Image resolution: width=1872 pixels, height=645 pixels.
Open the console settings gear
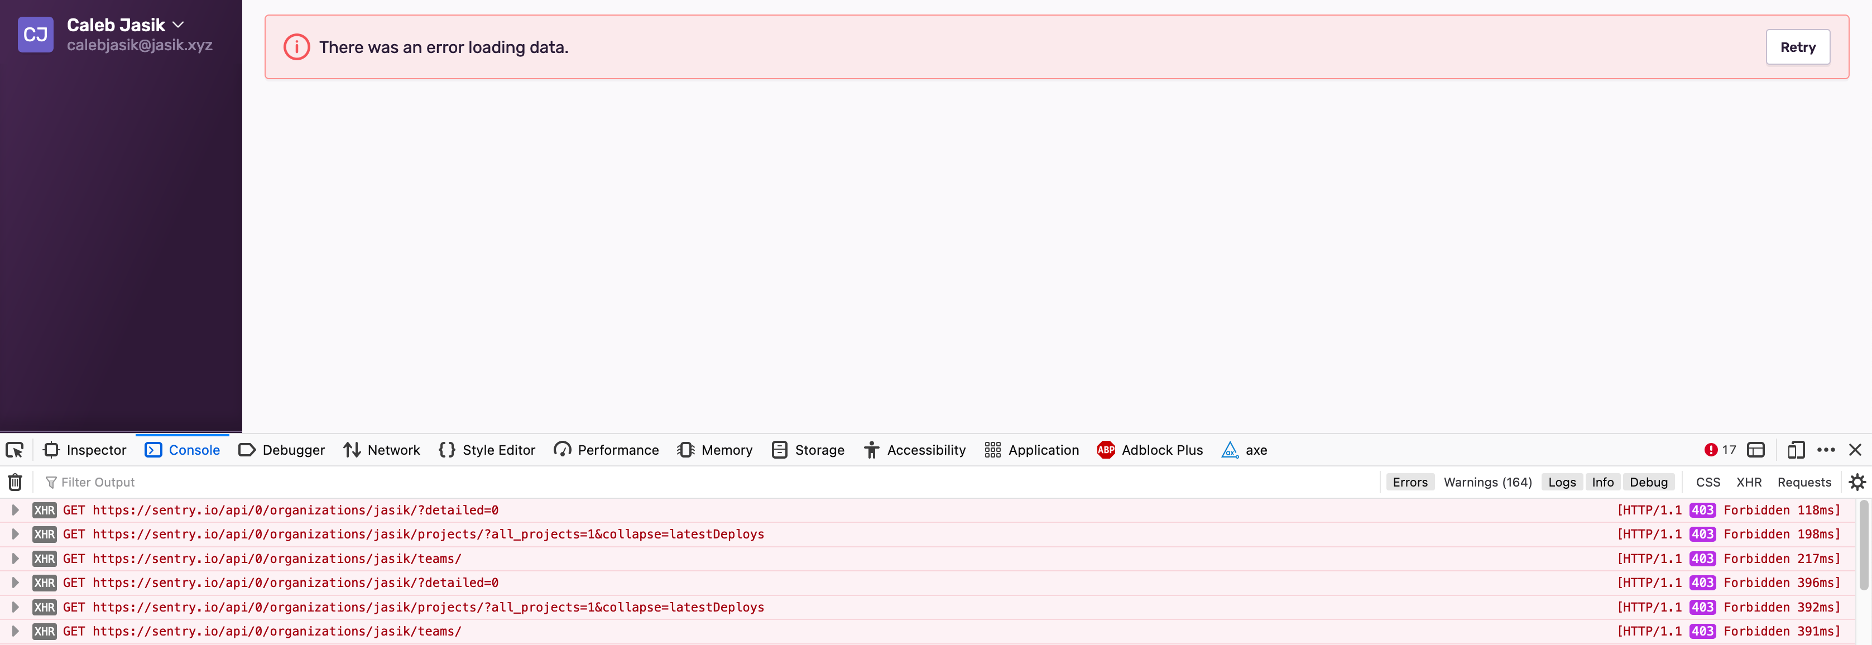point(1858,482)
